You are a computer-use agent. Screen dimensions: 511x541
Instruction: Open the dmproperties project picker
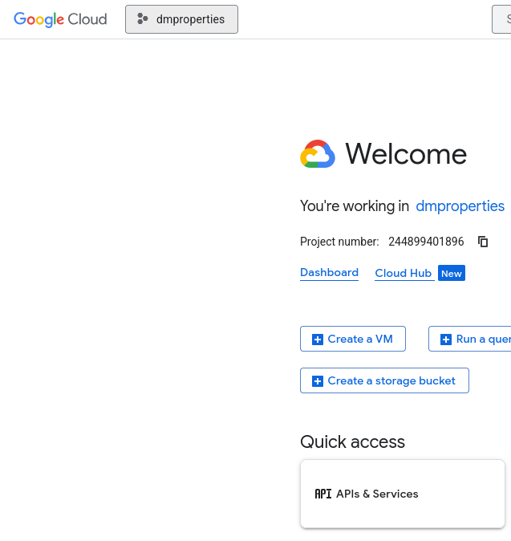[x=181, y=19]
